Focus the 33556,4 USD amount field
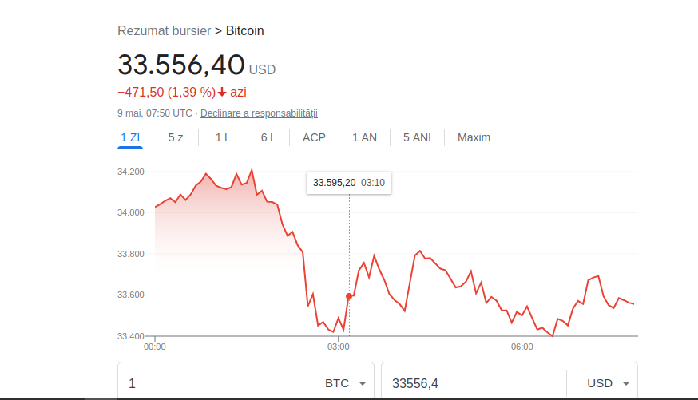Screen dimensions: 698x400 click(x=474, y=383)
